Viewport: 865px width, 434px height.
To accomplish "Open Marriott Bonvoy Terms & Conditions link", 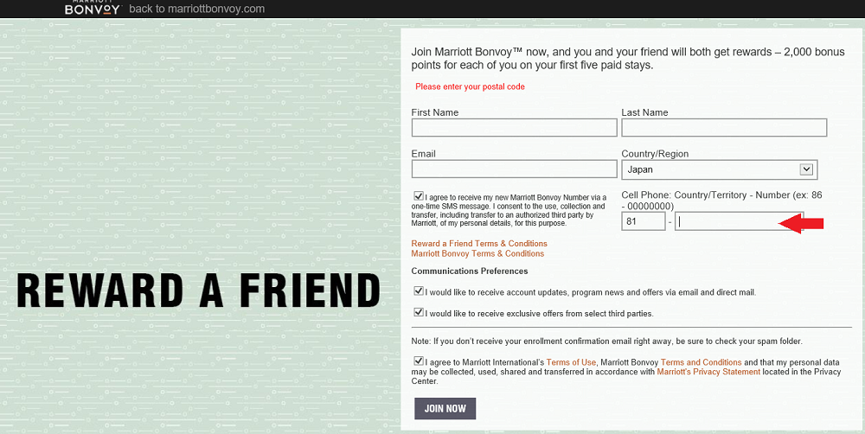I will [x=477, y=253].
